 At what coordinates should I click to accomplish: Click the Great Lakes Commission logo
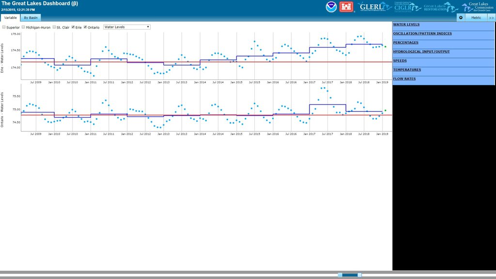(477, 7)
